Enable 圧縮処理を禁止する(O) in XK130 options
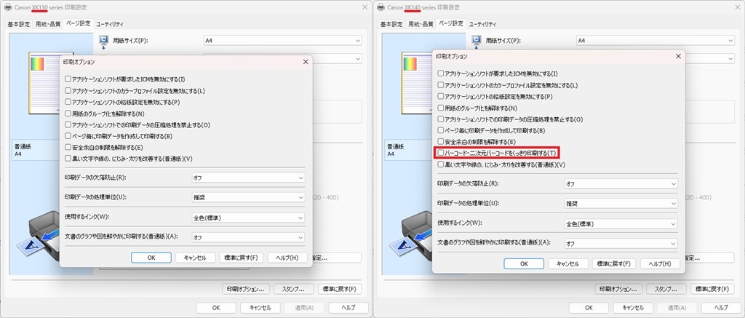This screenshot has height=318, width=745. pos(68,125)
